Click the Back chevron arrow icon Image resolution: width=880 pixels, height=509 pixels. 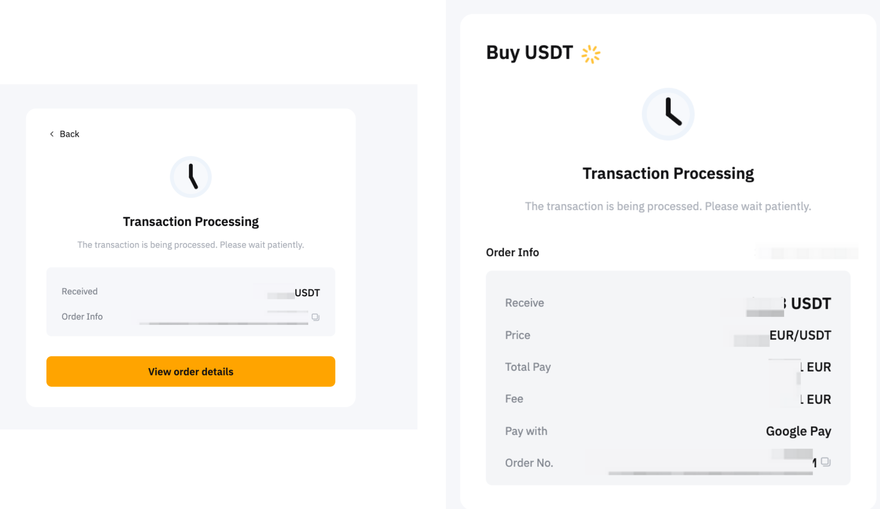[52, 134]
